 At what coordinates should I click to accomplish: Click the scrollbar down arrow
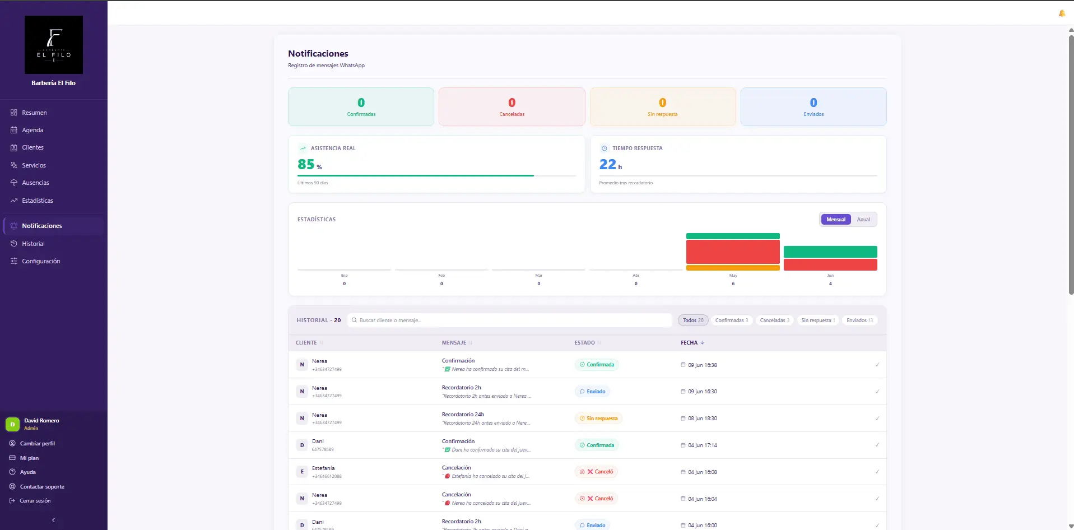coord(1071,526)
